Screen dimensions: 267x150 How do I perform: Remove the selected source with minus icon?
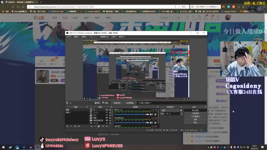point(95,126)
